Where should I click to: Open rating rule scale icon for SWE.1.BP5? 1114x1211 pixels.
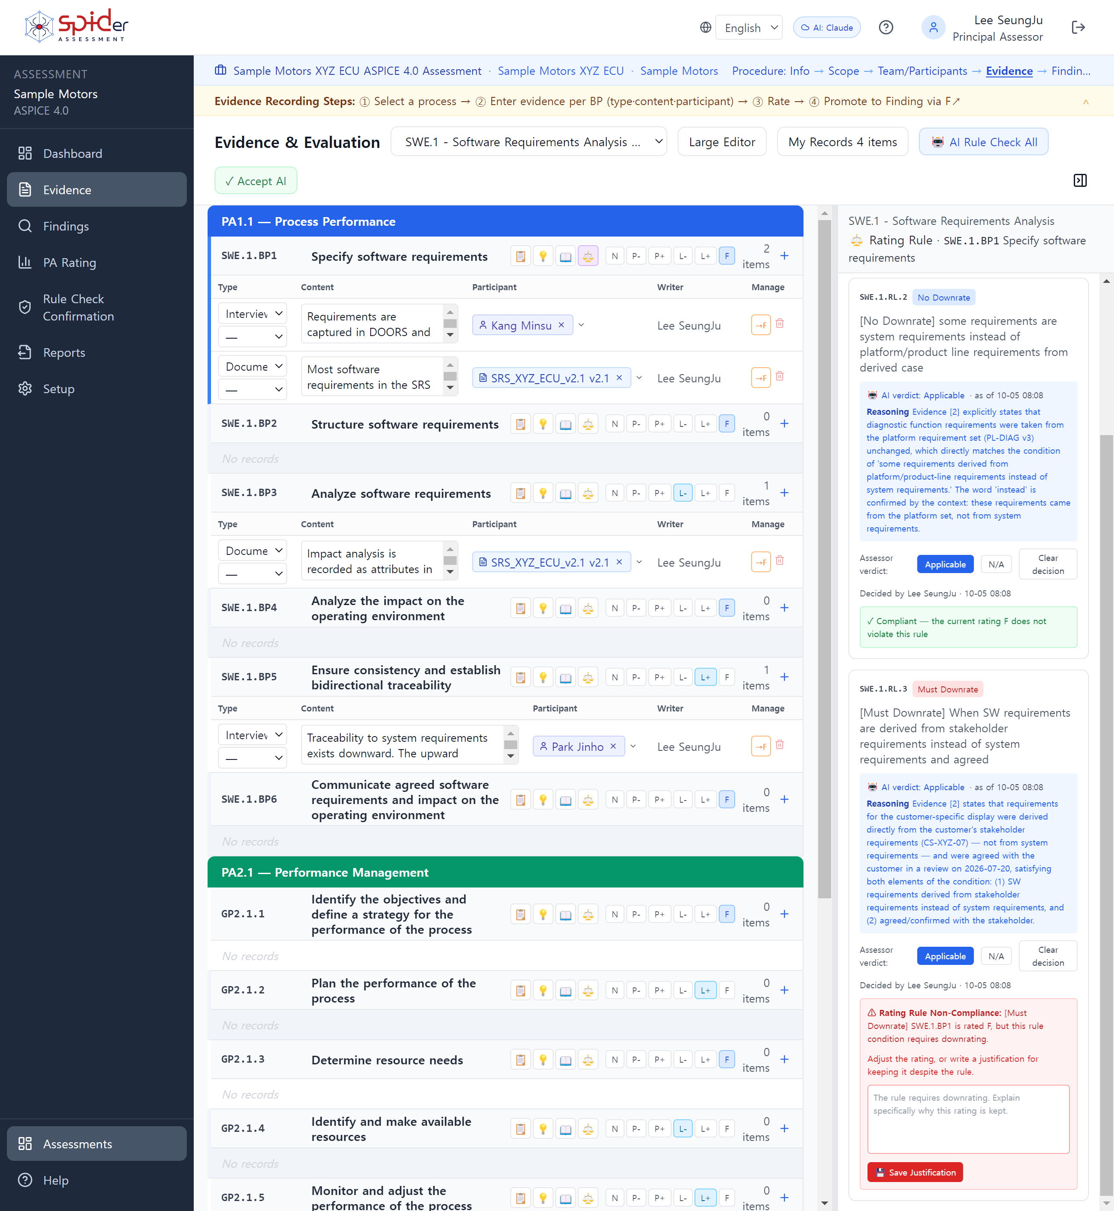click(x=588, y=677)
